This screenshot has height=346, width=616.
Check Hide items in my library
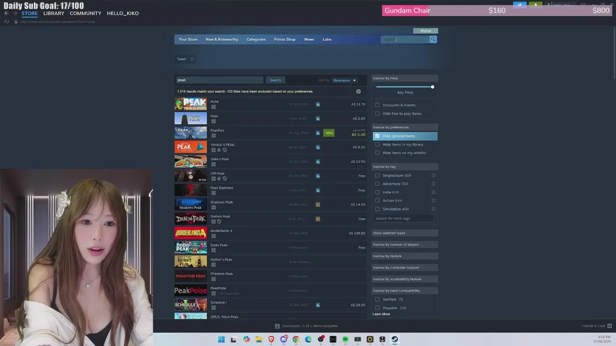click(x=377, y=144)
